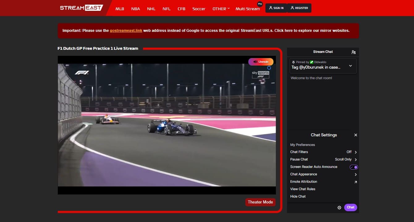Viewport: 414px width, 222px height.
Task: Open Pause Chat options chevron
Action: pos(356,160)
